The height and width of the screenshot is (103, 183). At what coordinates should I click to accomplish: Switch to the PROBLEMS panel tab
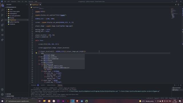34,85
